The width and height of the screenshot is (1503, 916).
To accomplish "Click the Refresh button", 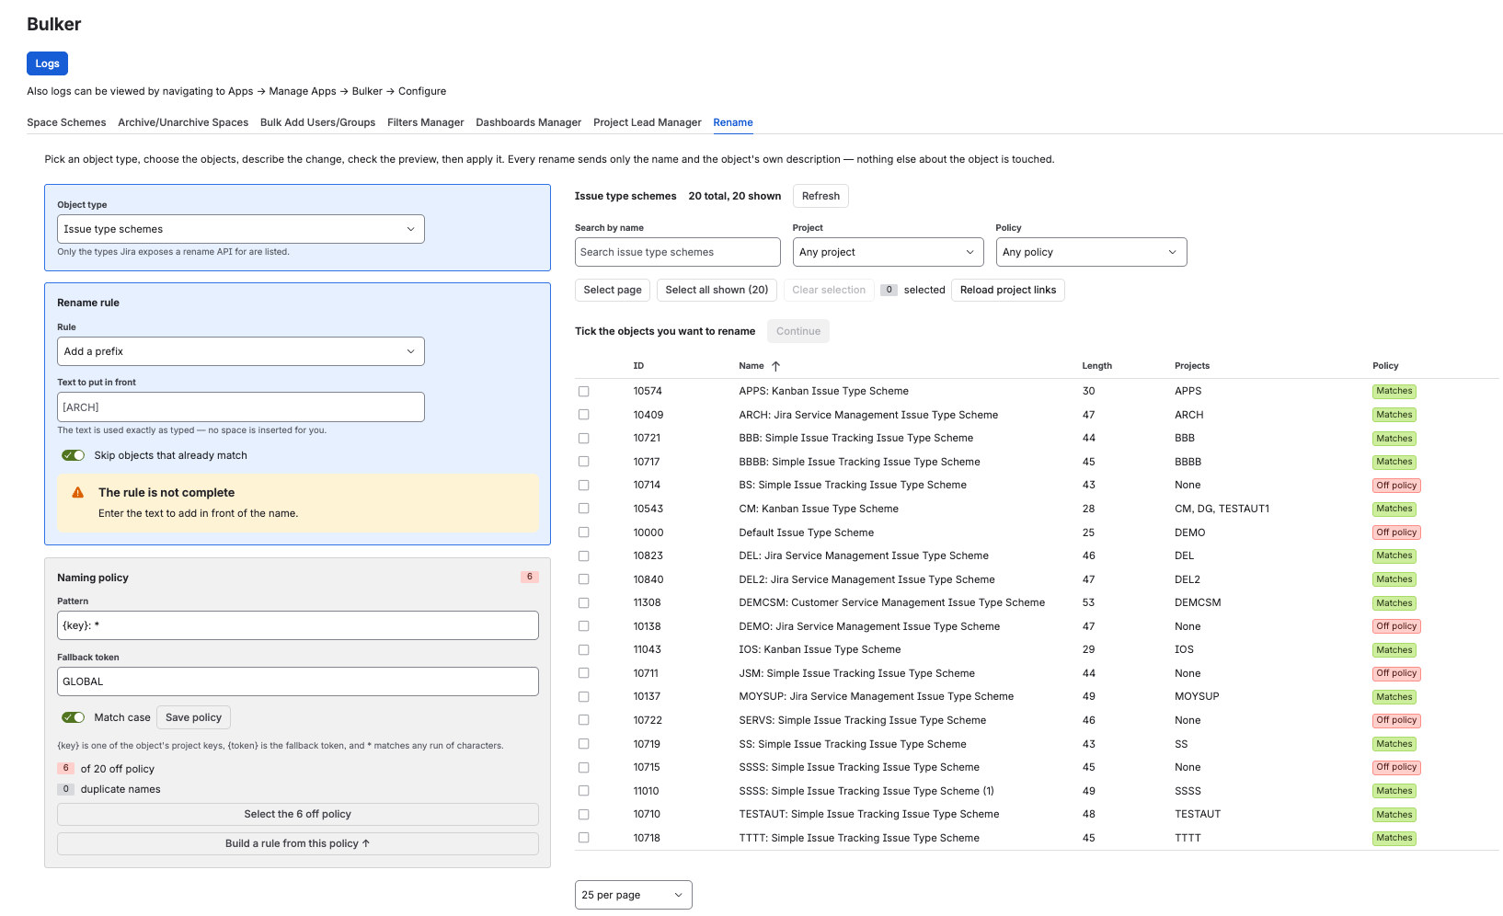I will click(820, 196).
